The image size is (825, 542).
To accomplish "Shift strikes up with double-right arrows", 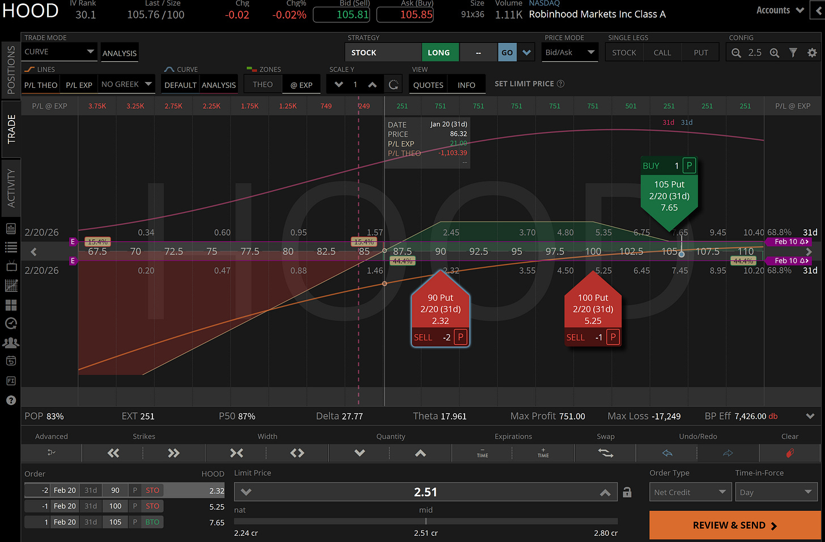I will tap(173, 453).
